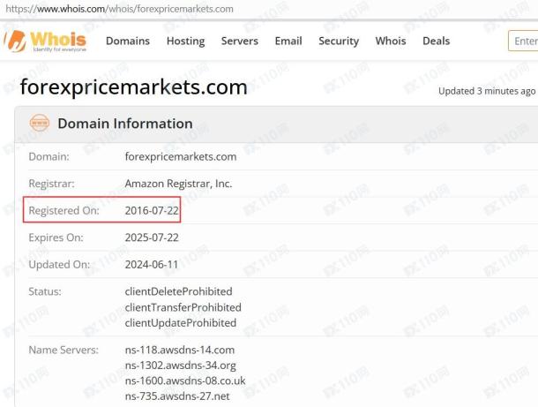Click the 'Registrar:' label
The height and width of the screenshot is (407, 538).
tap(51, 184)
